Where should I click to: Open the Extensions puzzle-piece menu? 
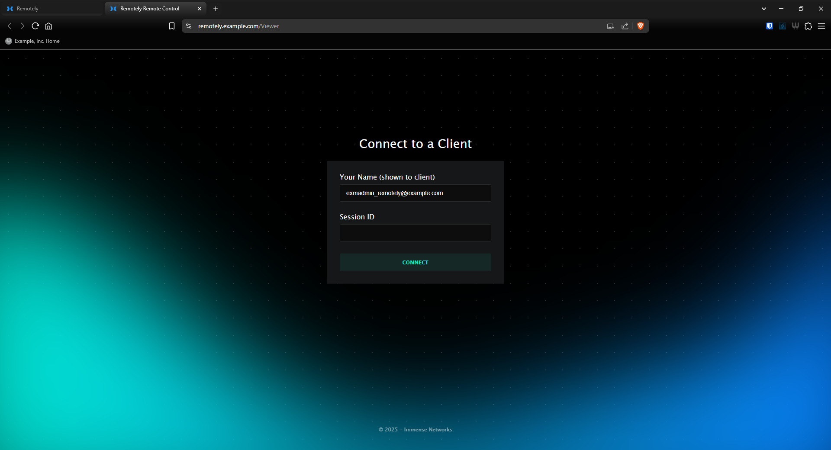(x=808, y=26)
